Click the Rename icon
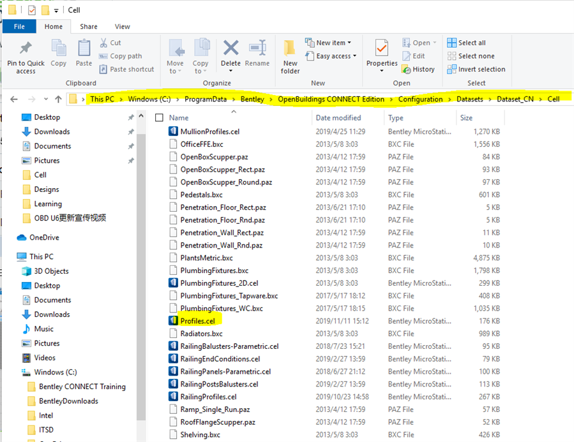Viewport: 574px width, 442px height. point(258,48)
